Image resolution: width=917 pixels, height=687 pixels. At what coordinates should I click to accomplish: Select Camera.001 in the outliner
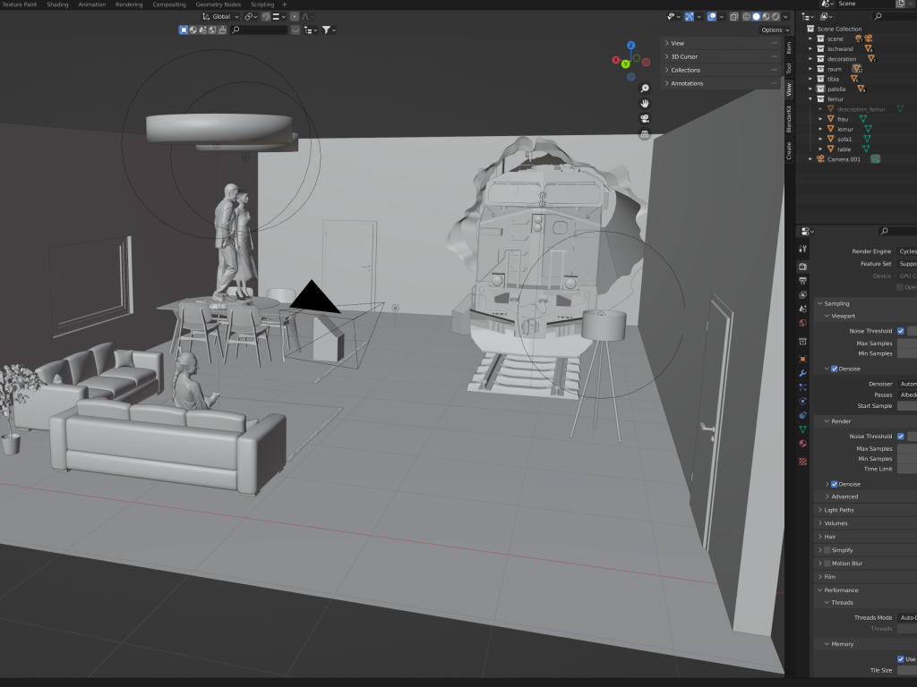pos(844,159)
